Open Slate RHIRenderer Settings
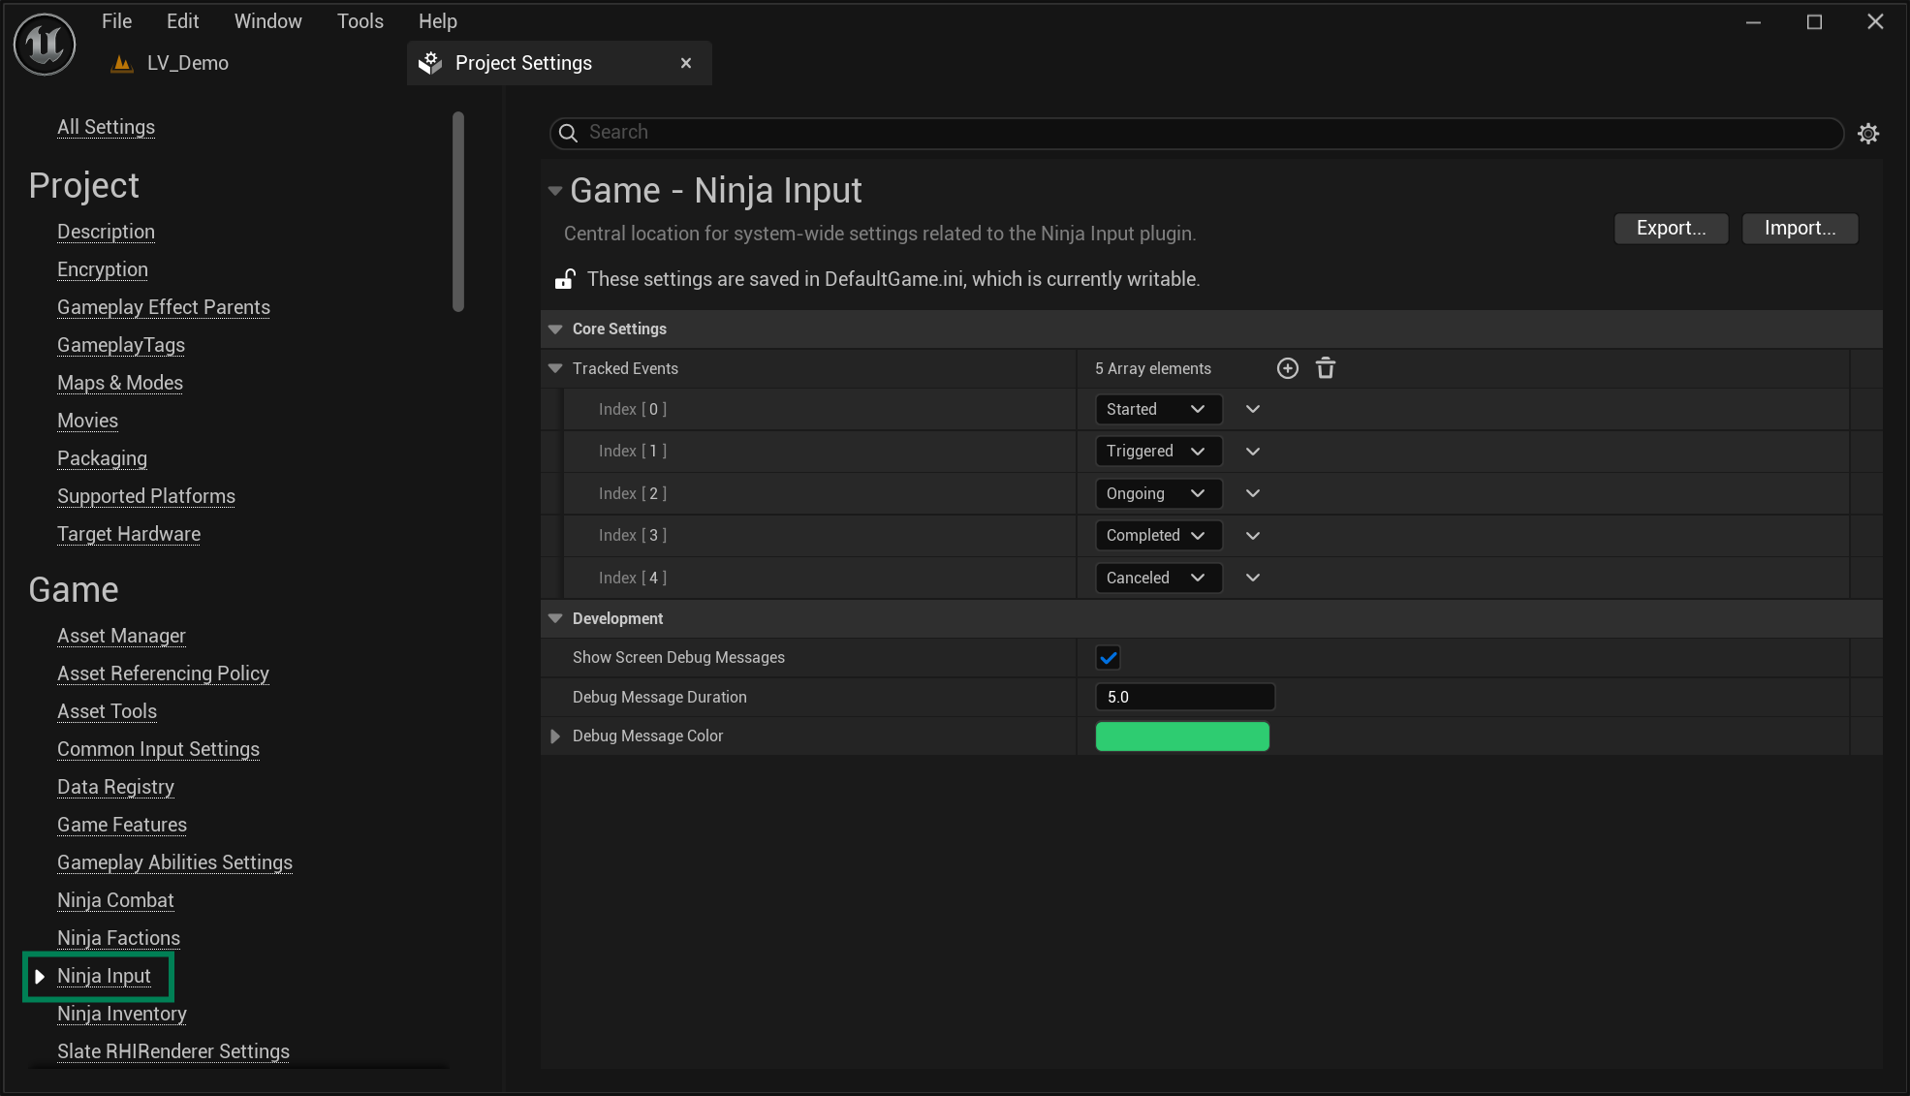The image size is (1910, 1096). 173,1051
